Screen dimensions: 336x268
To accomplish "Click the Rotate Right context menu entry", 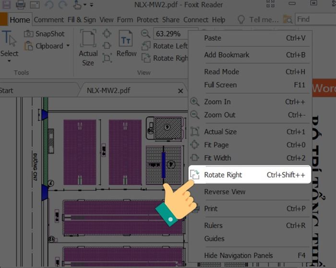I will [x=223, y=175].
